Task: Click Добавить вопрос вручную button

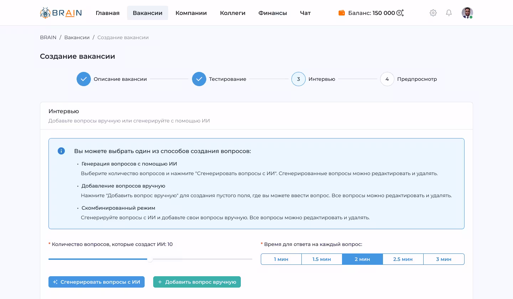Action: tap(197, 282)
